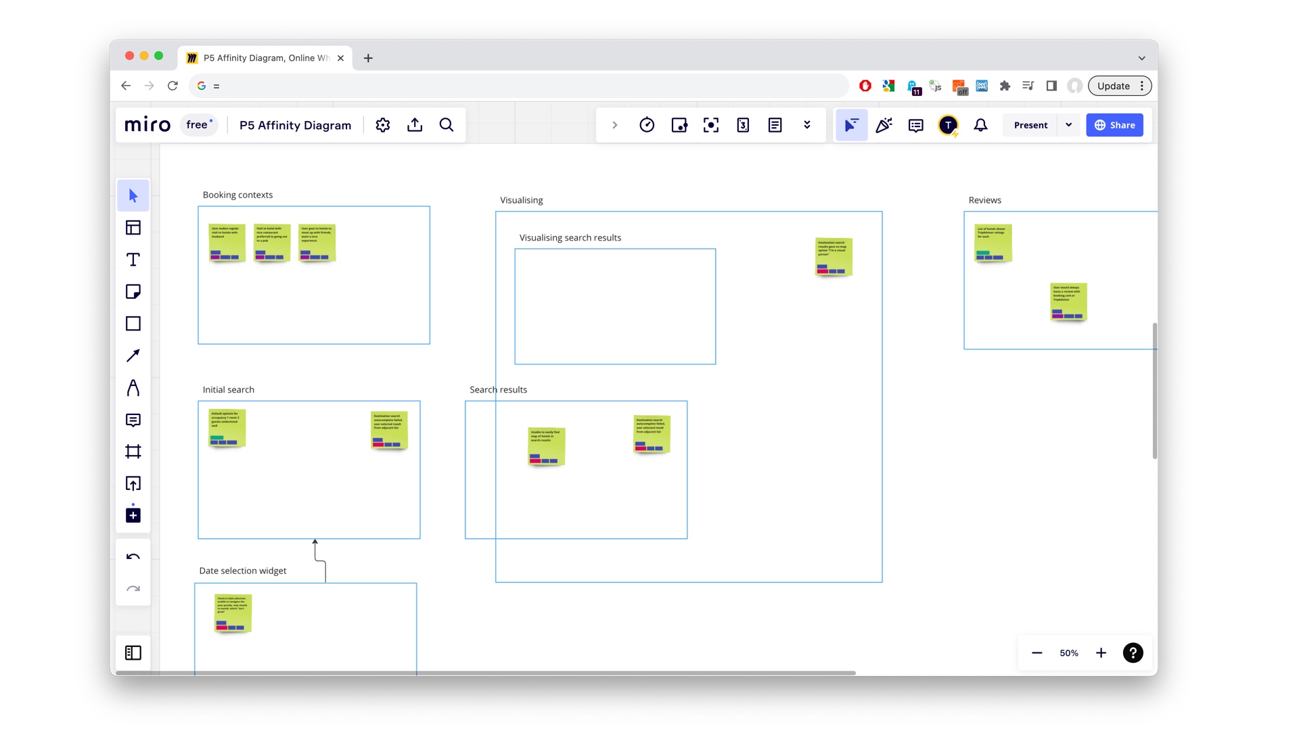Image resolution: width=1299 pixels, height=730 pixels.
Task: Select the Text tool in sidebar
Action: coord(133,260)
